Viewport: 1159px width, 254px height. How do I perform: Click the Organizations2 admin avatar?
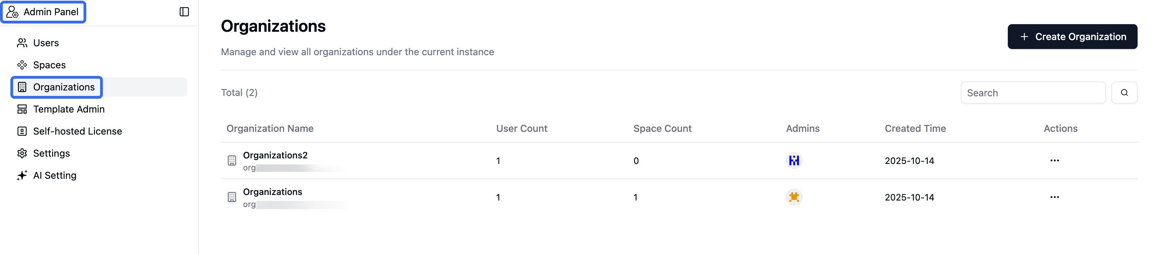point(794,160)
